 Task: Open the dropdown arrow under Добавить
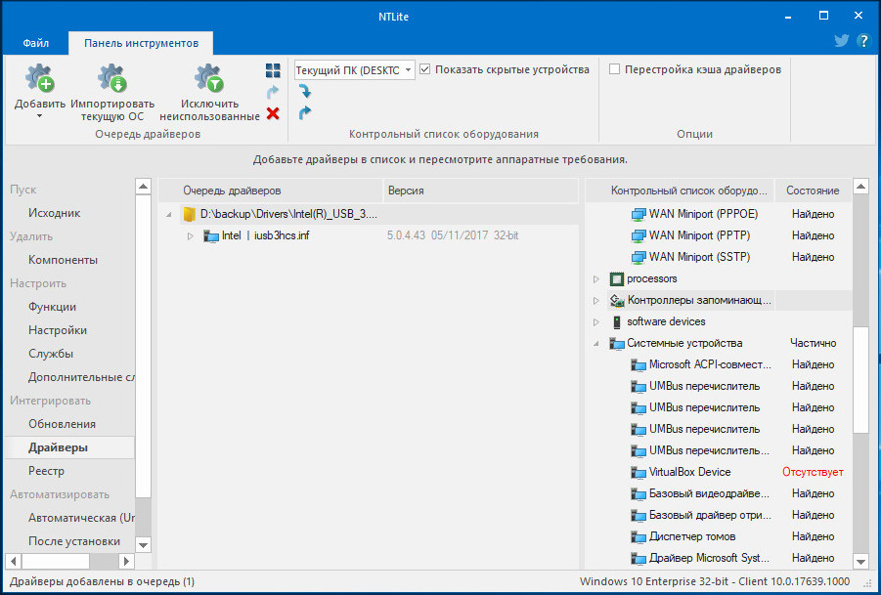click(40, 116)
